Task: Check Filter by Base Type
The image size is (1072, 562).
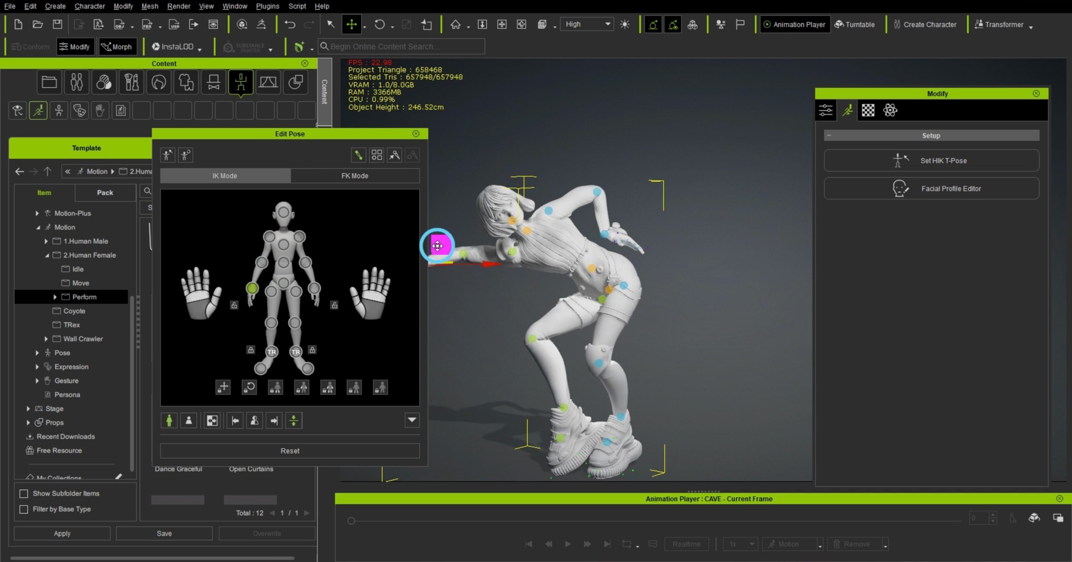Action: pyautogui.click(x=24, y=509)
